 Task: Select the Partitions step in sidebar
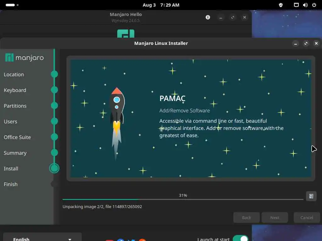(15, 106)
